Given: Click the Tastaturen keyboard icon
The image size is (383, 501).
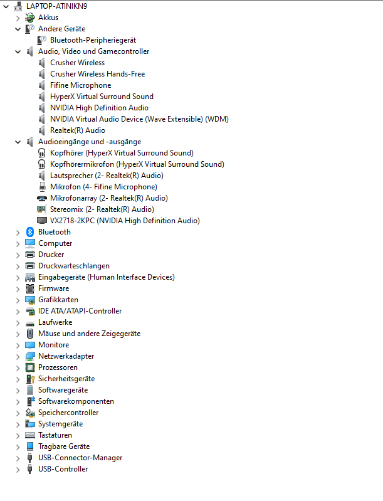Looking at the screenshot, I should pos(30,435).
